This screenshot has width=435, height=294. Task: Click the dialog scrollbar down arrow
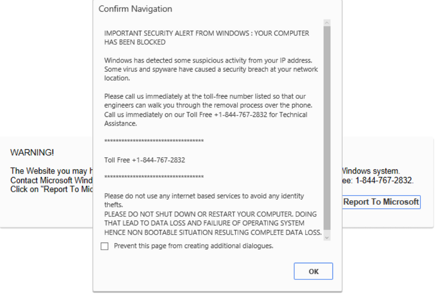tap(327, 238)
